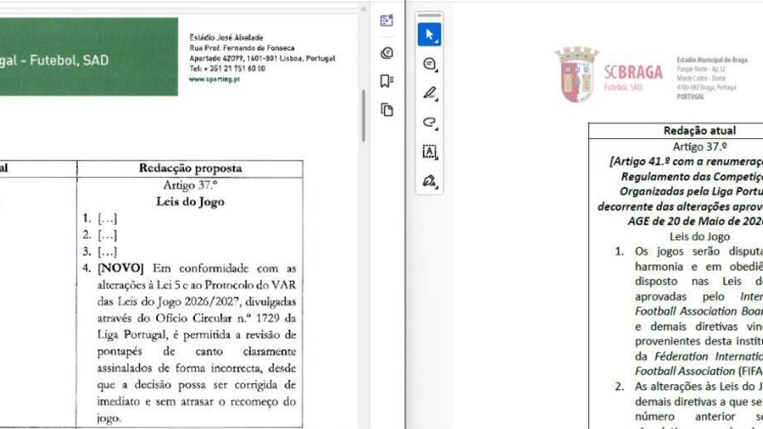Select the add comment tool
Screen dimensions: 763x429
[x=430, y=64]
